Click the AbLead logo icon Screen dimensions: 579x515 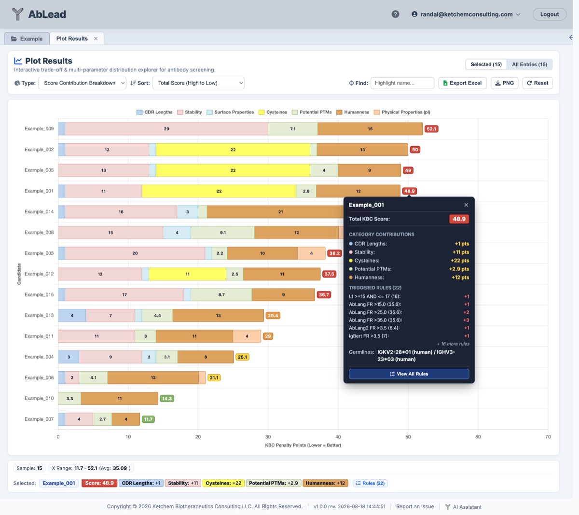(x=17, y=14)
